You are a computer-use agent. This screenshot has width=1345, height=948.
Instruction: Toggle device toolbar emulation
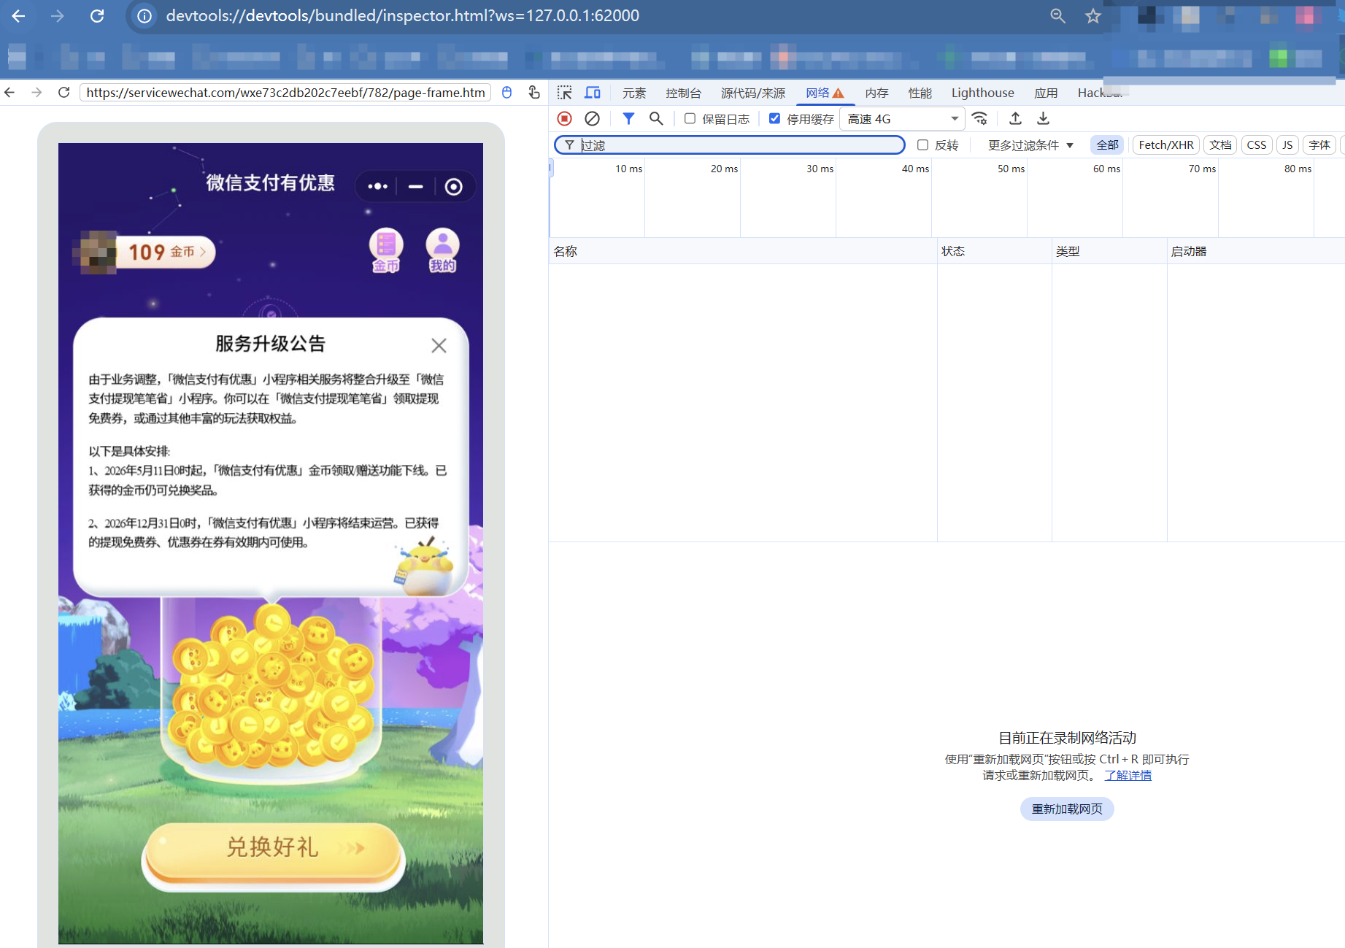click(x=593, y=93)
